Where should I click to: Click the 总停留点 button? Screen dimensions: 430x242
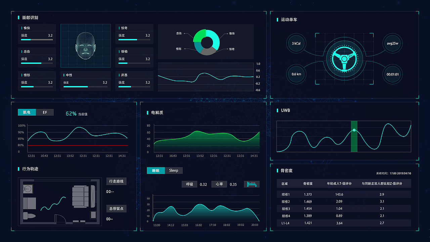(116, 208)
